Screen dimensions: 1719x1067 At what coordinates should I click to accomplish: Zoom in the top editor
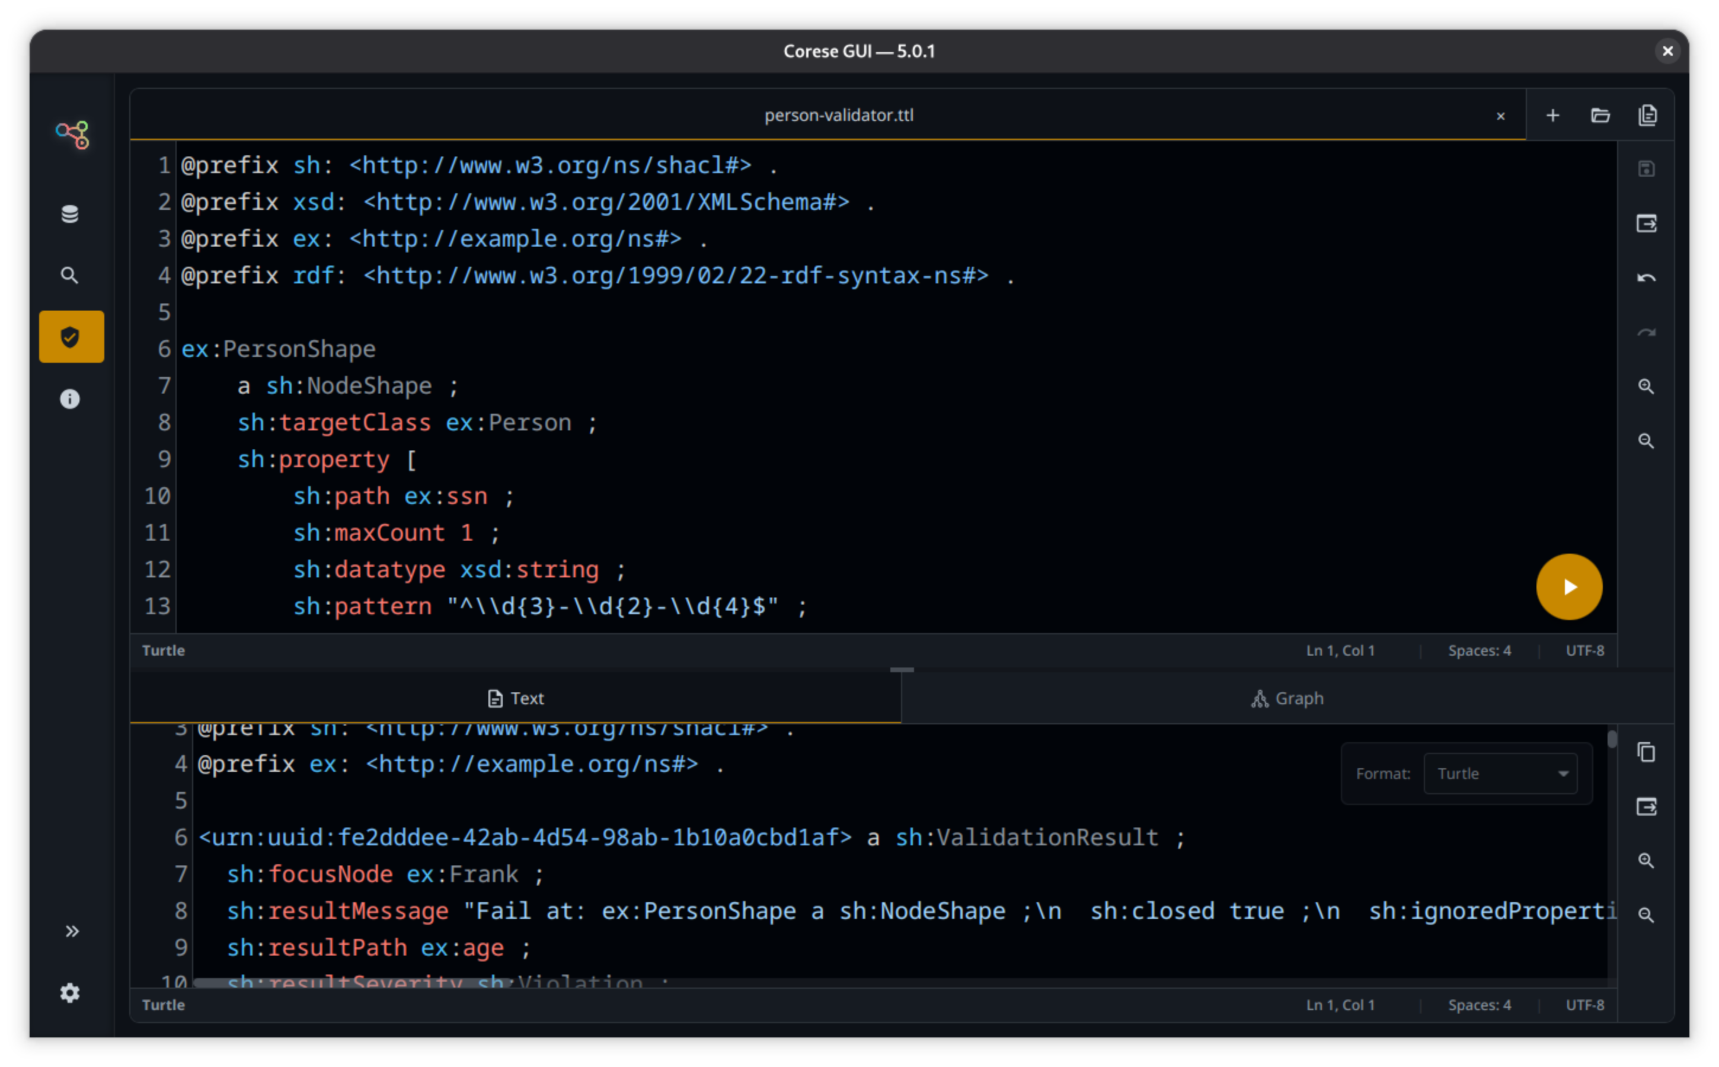(x=1646, y=386)
